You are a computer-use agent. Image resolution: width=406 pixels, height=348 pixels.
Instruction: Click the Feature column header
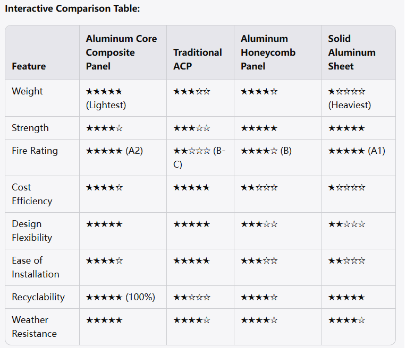(29, 66)
